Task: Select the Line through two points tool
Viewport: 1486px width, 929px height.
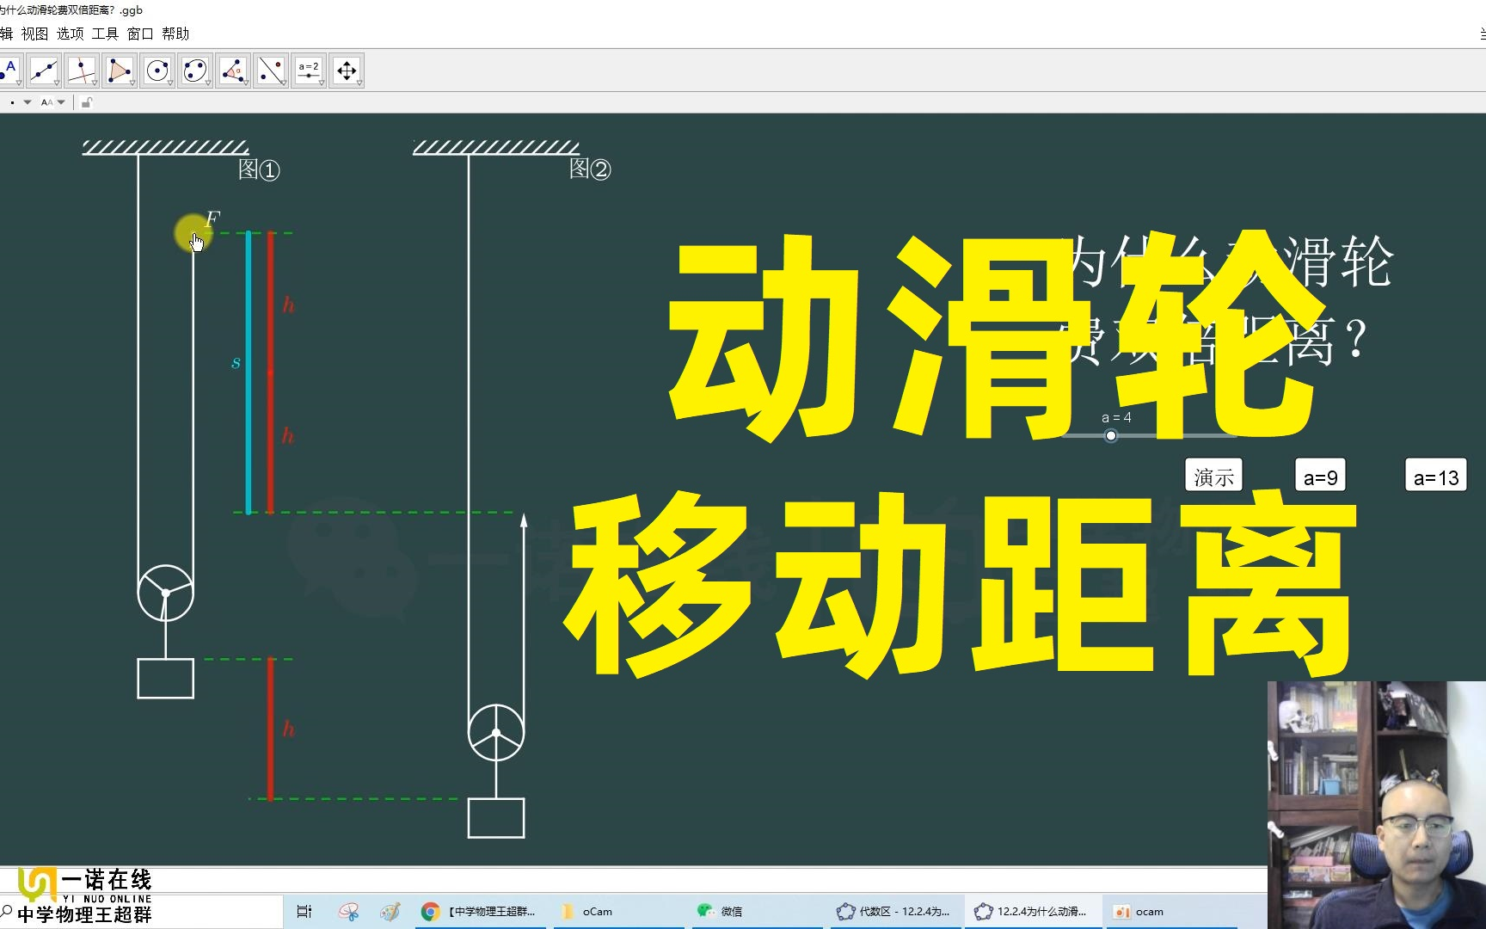Action: pyautogui.click(x=43, y=70)
